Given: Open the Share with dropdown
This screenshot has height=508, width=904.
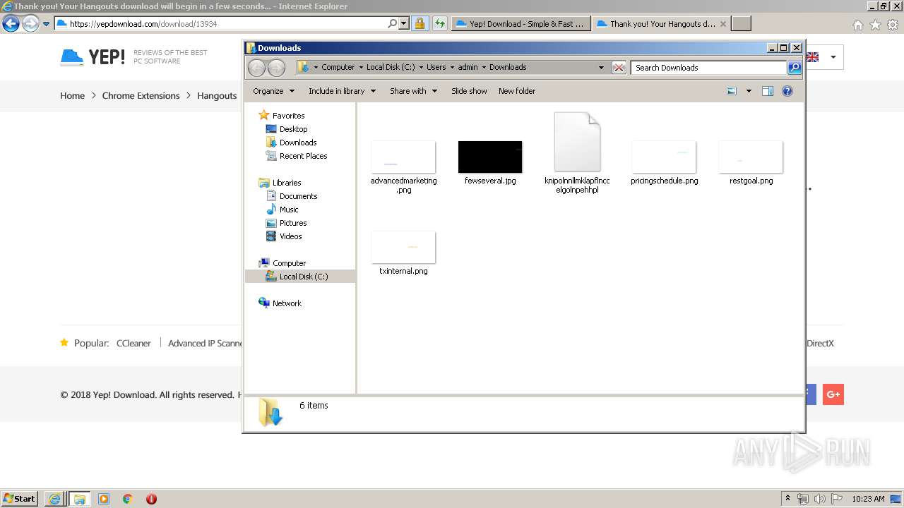Looking at the screenshot, I should pyautogui.click(x=413, y=91).
